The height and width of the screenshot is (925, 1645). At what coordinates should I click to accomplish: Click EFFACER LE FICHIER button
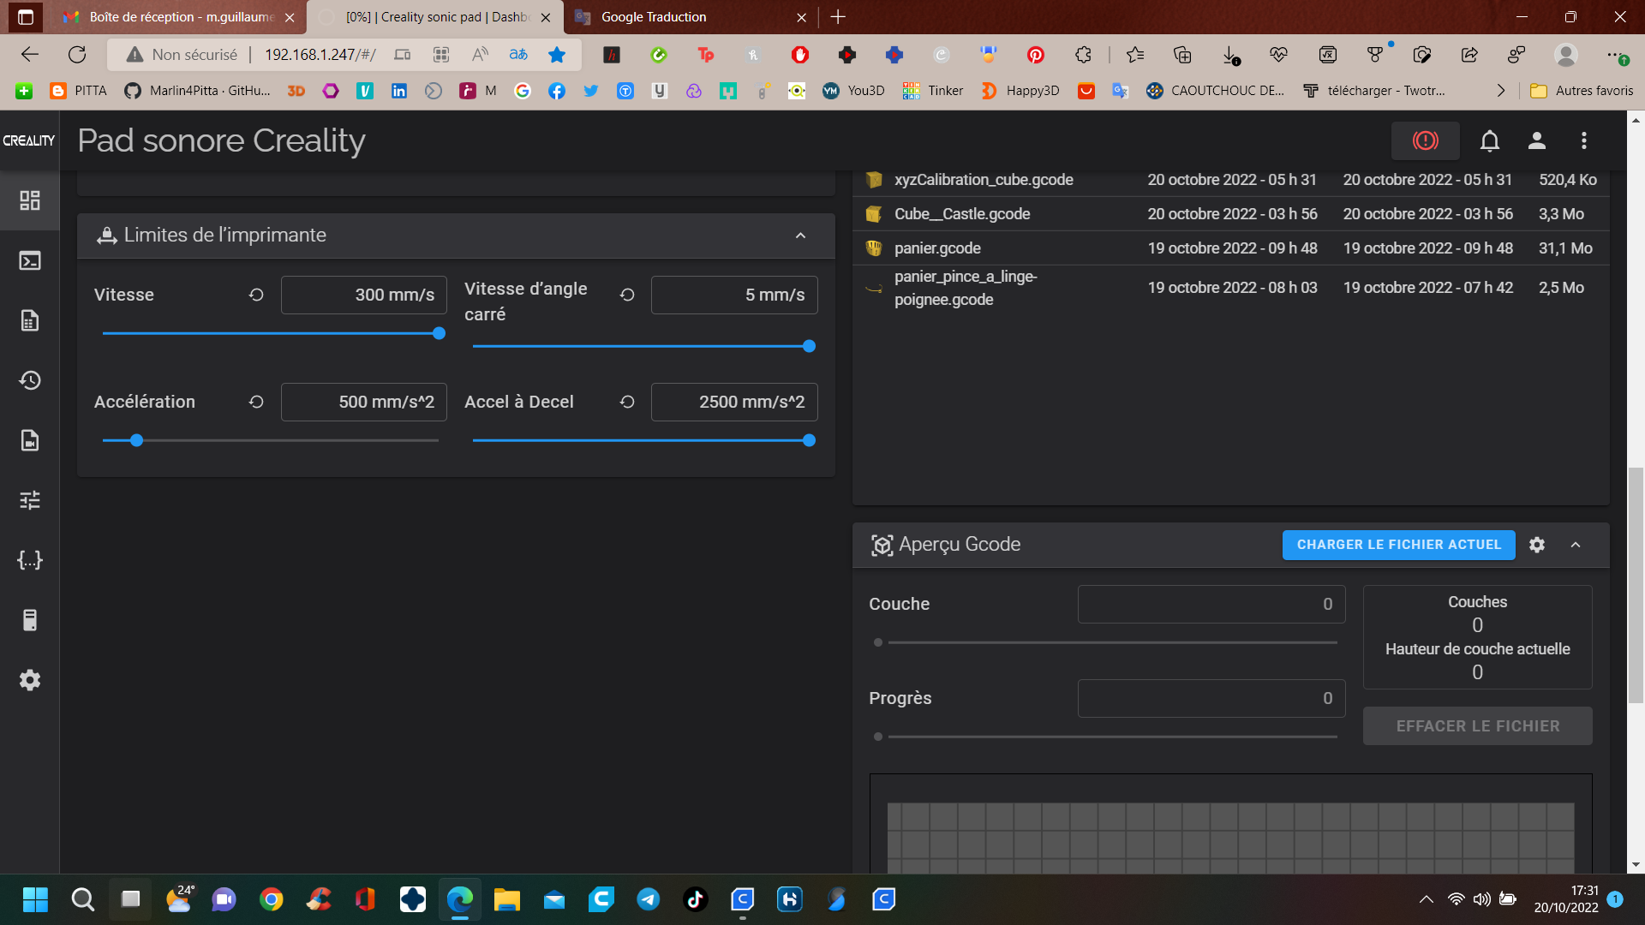click(x=1477, y=726)
